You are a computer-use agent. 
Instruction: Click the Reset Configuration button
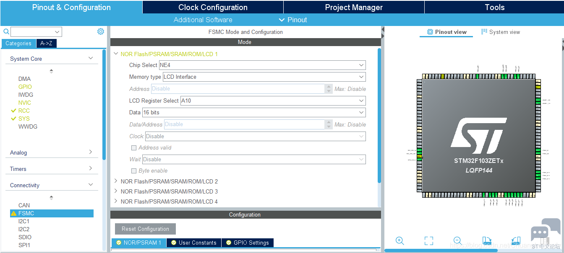pyautogui.click(x=145, y=229)
